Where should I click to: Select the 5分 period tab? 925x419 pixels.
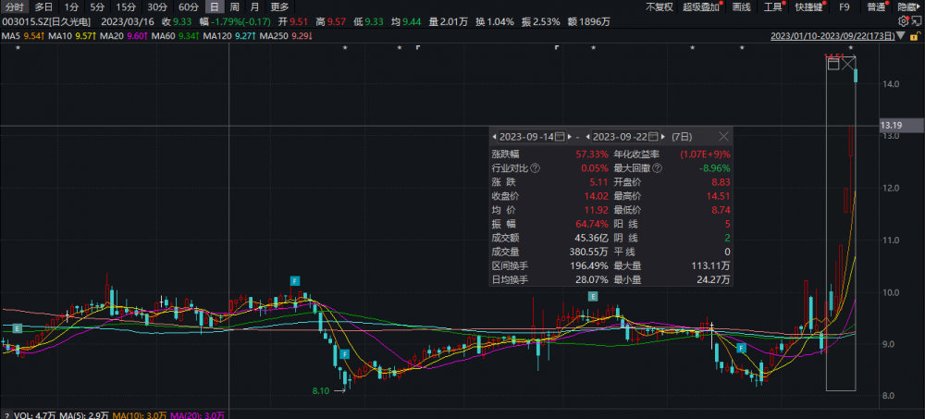click(x=97, y=7)
